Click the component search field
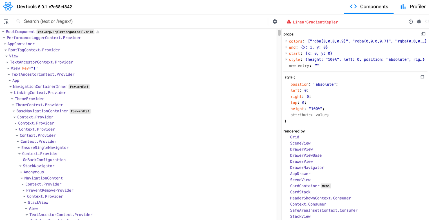The width and height of the screenshot is (429, 220). [x=141, y=21]
